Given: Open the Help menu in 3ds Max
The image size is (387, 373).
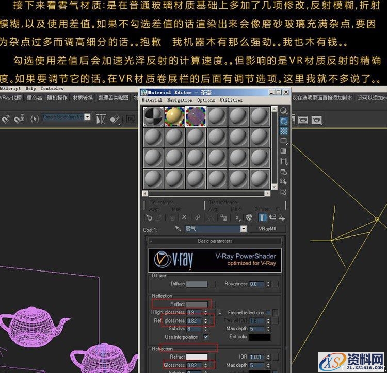Looking at the screenshot, I should (30, 88).
